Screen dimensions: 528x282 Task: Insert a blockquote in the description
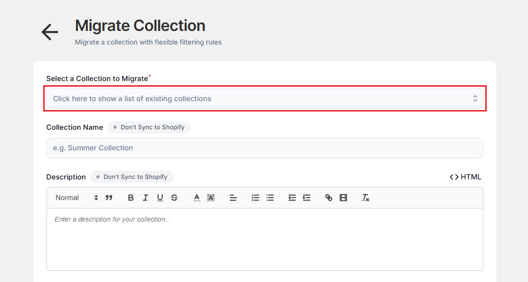click(109, 197)
